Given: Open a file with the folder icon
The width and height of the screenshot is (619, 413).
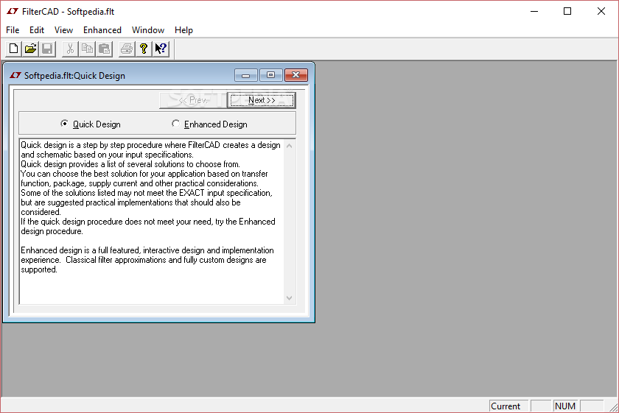Looking at the screenshot, I should [x=30, y=49].
